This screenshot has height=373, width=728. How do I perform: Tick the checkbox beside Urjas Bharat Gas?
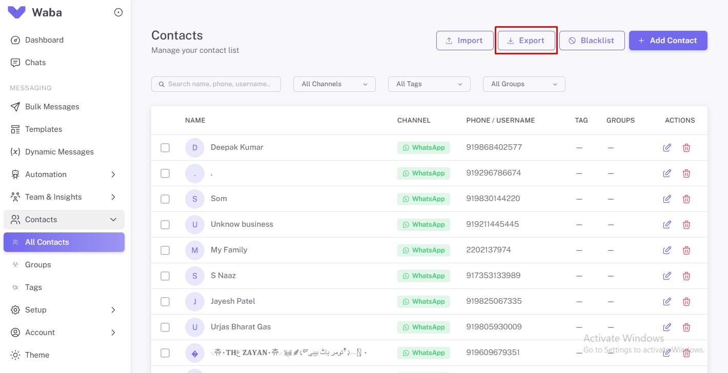point(165,327)
